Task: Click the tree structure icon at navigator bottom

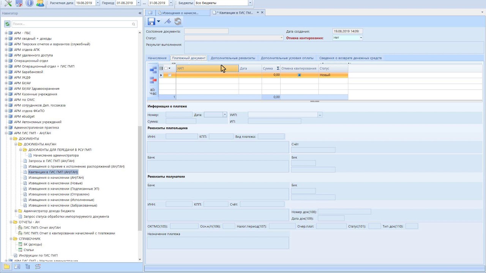Action: pyautogui.click(x=27, y=267)
